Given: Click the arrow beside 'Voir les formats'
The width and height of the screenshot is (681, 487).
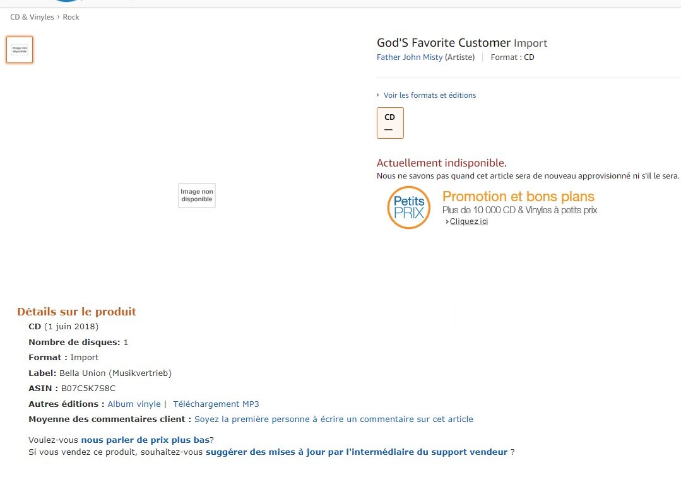Looking at the screenshot, I should click(x=378, y=95).
